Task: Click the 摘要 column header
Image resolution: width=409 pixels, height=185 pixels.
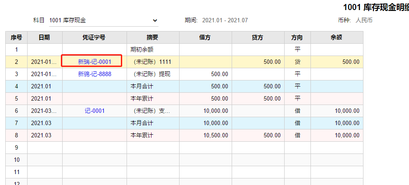Action: point(152,38)
